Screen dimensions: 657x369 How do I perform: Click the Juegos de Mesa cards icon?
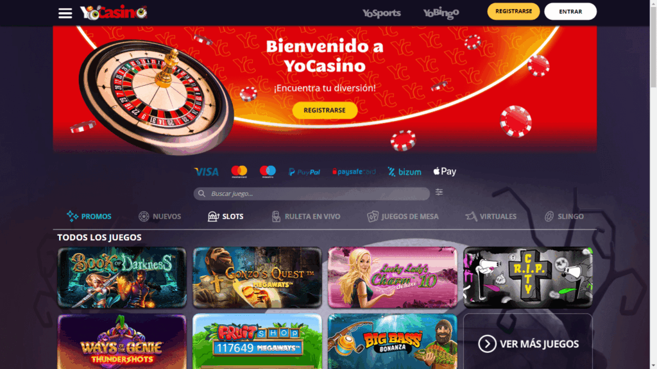373,217
